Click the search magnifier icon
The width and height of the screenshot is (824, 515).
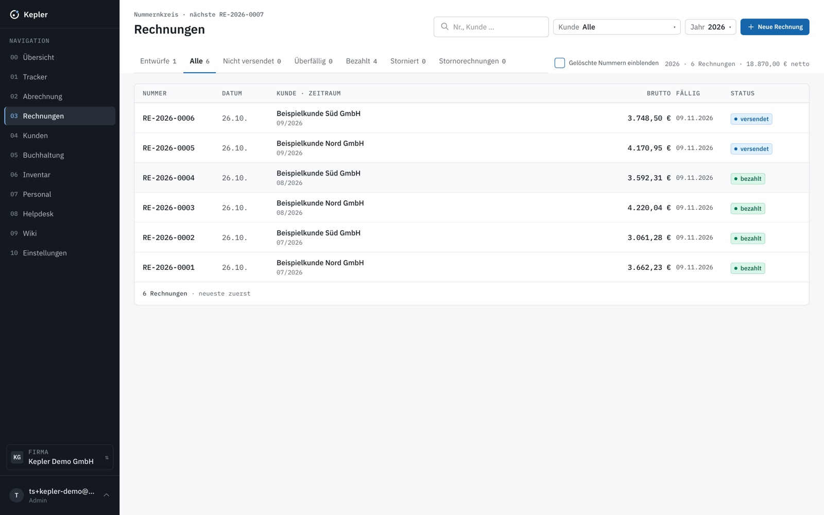(x=444, y=26)
